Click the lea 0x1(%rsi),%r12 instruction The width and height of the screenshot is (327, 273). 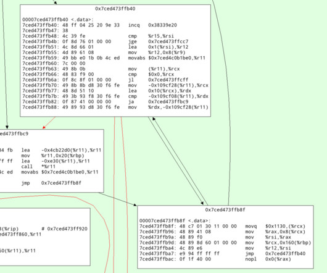(106, 47)
